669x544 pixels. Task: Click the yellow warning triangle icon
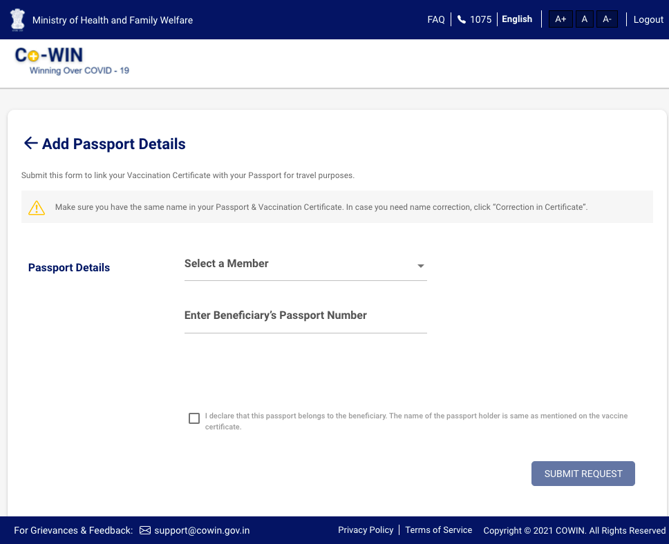[37, 208]
